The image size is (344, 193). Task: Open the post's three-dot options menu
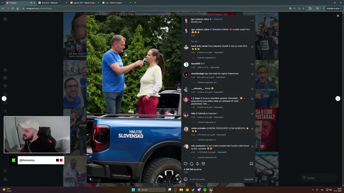pos(252,20)
